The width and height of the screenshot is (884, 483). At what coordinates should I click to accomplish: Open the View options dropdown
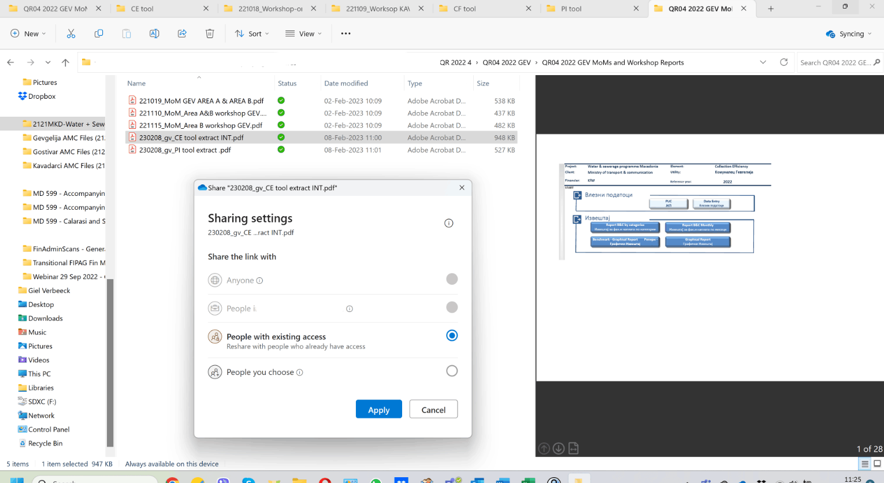[303, 34]
